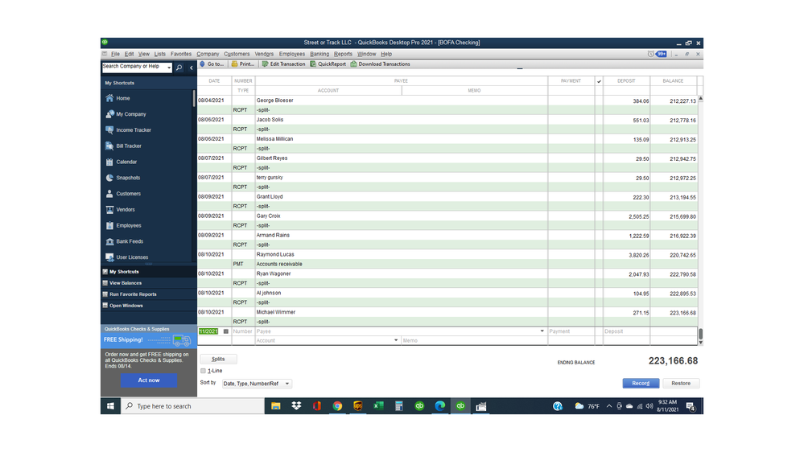Click the Memo field in new entry row
This screenshot has height=452, width=804.
(x=474, y=340)
